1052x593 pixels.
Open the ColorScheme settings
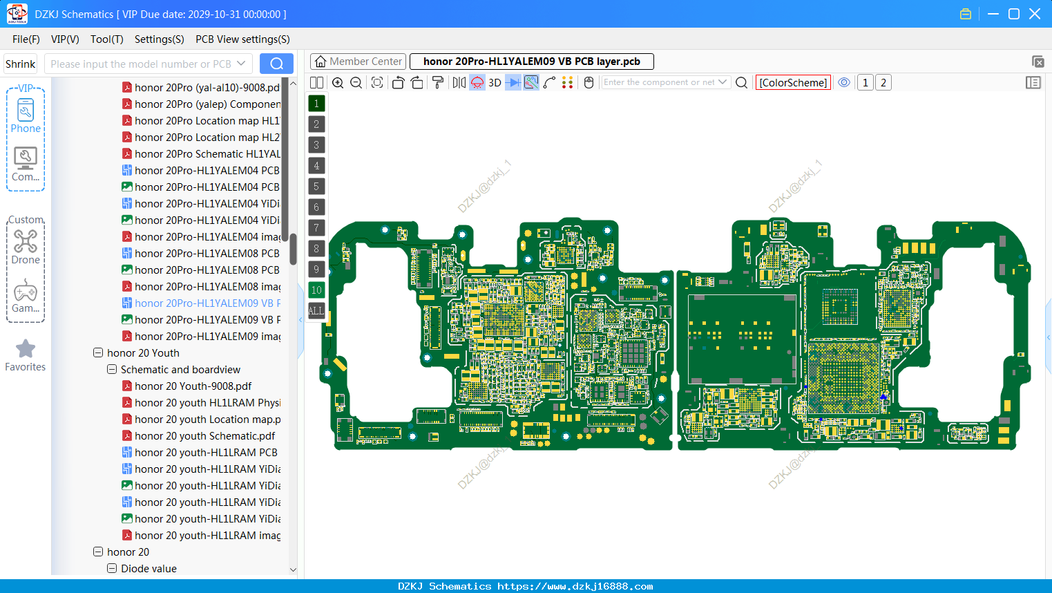tap(793, 82)
